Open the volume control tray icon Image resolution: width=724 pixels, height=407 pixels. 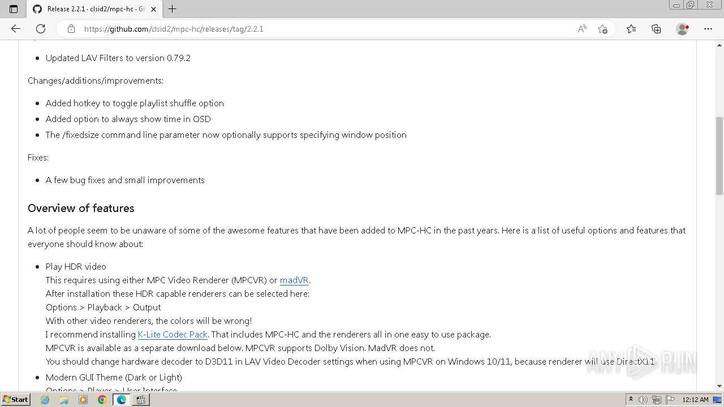[x=643, y=400]
